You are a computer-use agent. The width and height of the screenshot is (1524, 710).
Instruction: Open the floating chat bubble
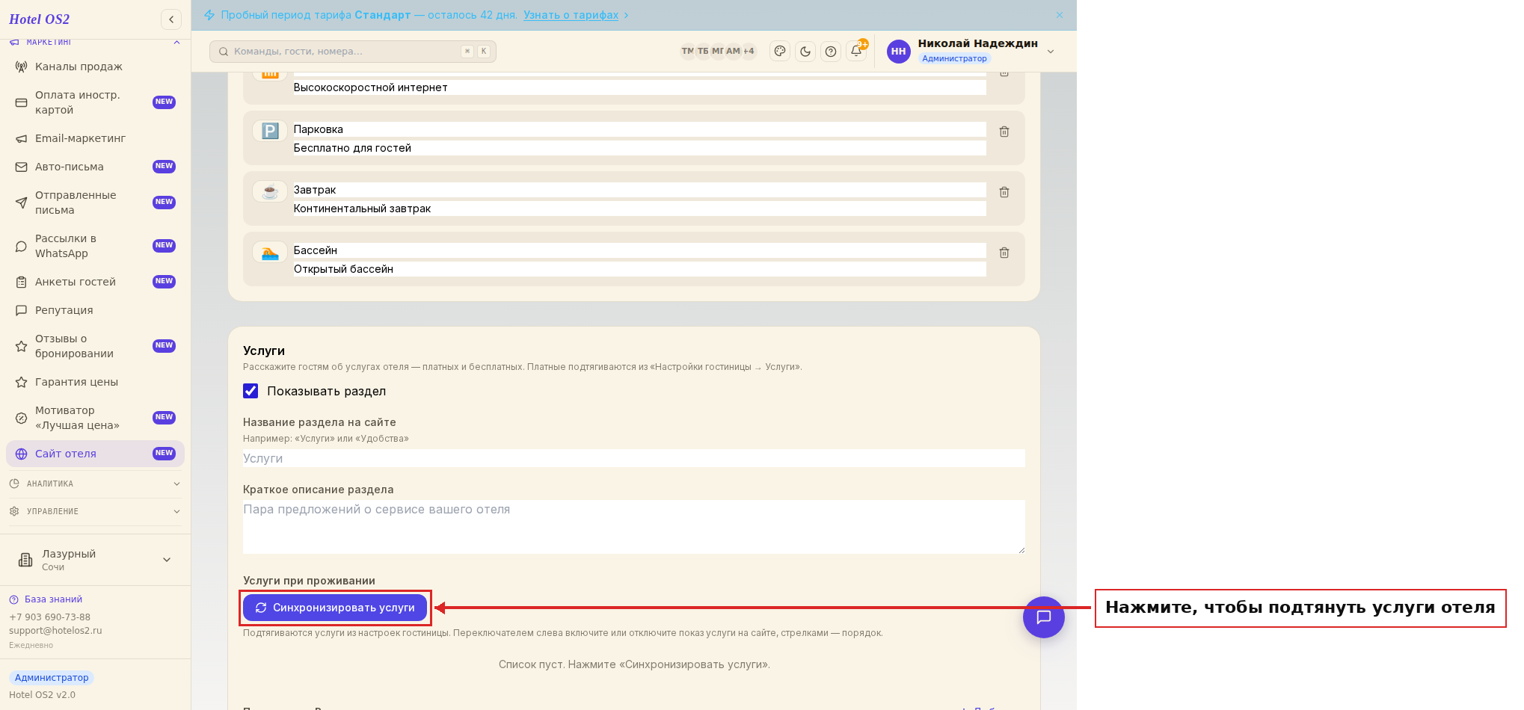[x=1043, y=617]
